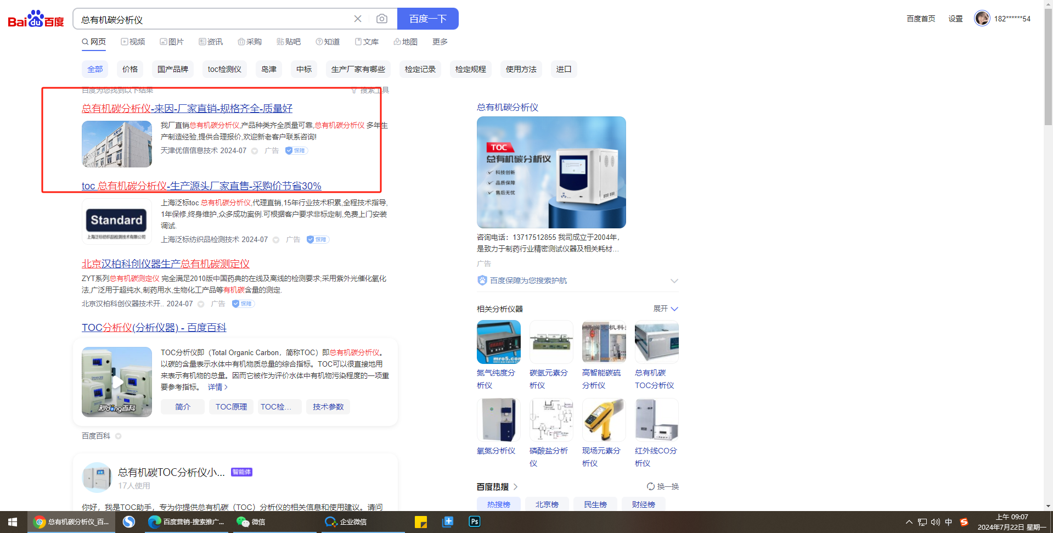Select the 北京榜 hot search tab
The image size is (1053, 533).
pyautogui.click(x=547, y=504)
